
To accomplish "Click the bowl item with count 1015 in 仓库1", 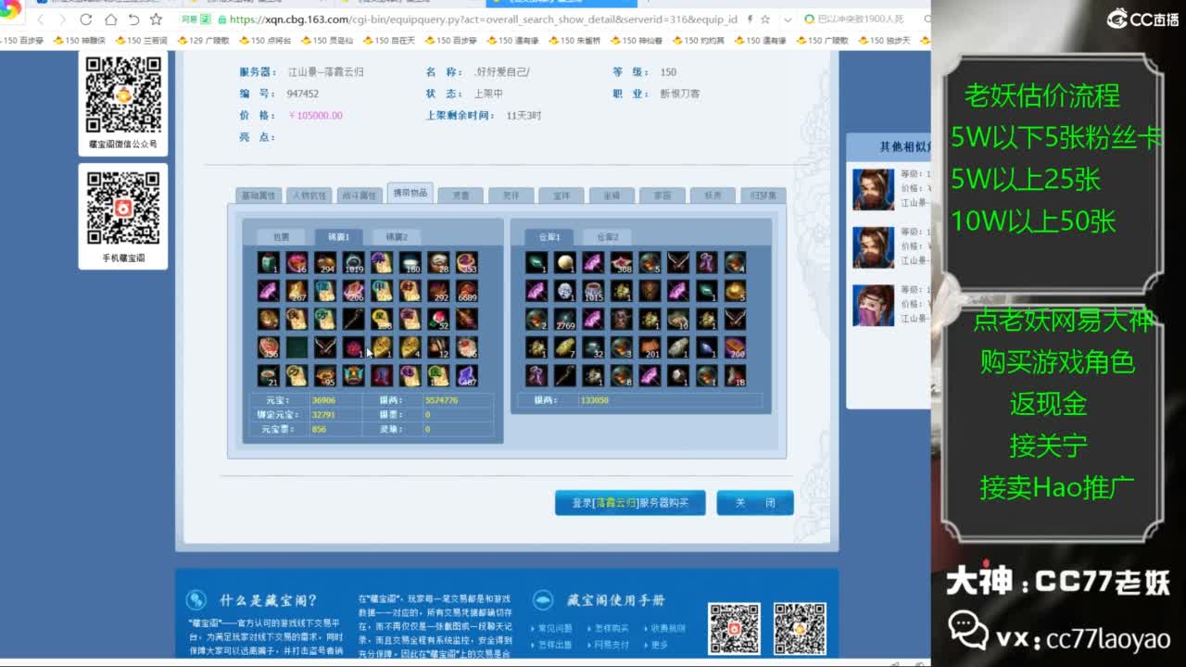I will 593,291.
